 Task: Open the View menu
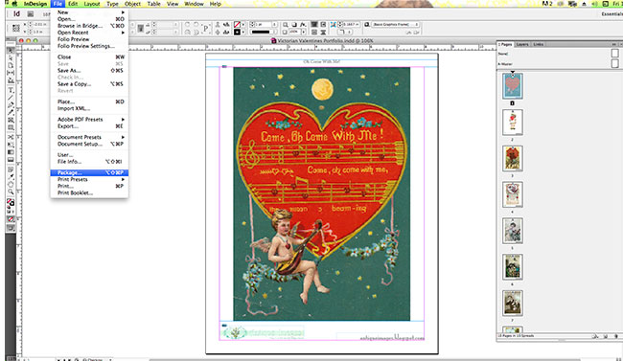(173, 4)
